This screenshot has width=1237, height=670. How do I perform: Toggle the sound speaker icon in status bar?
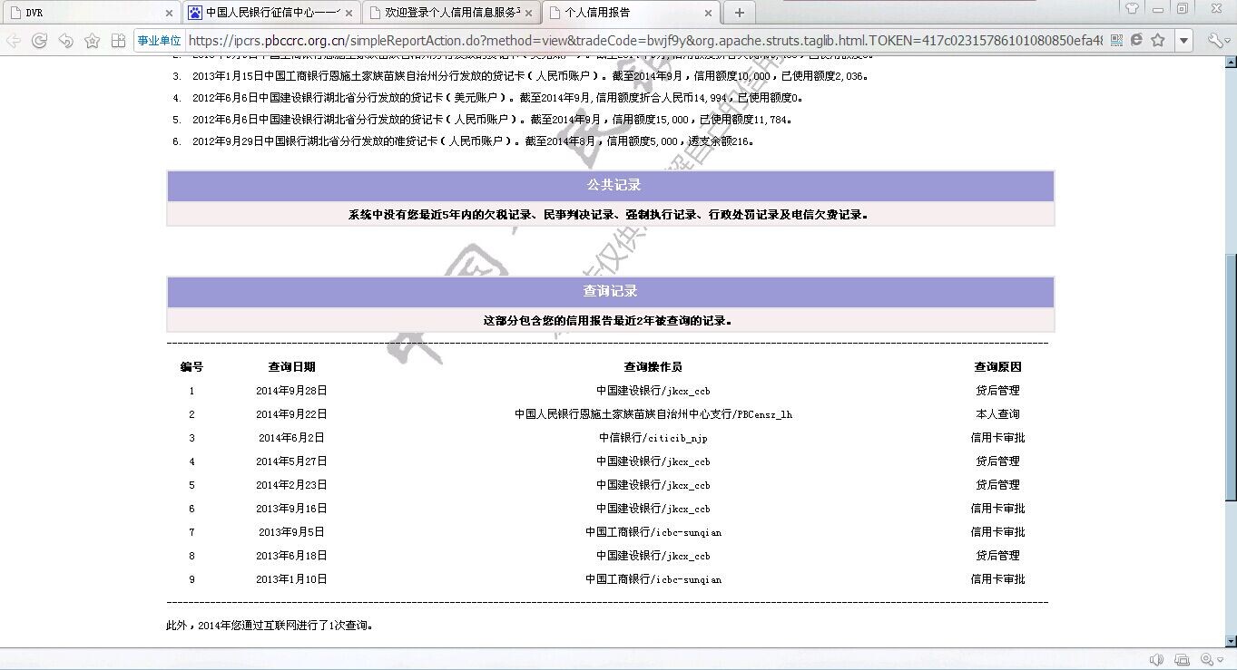coord(1156,660)
